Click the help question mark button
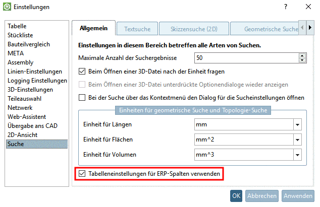The image size is (320, 207). point(285,7)
